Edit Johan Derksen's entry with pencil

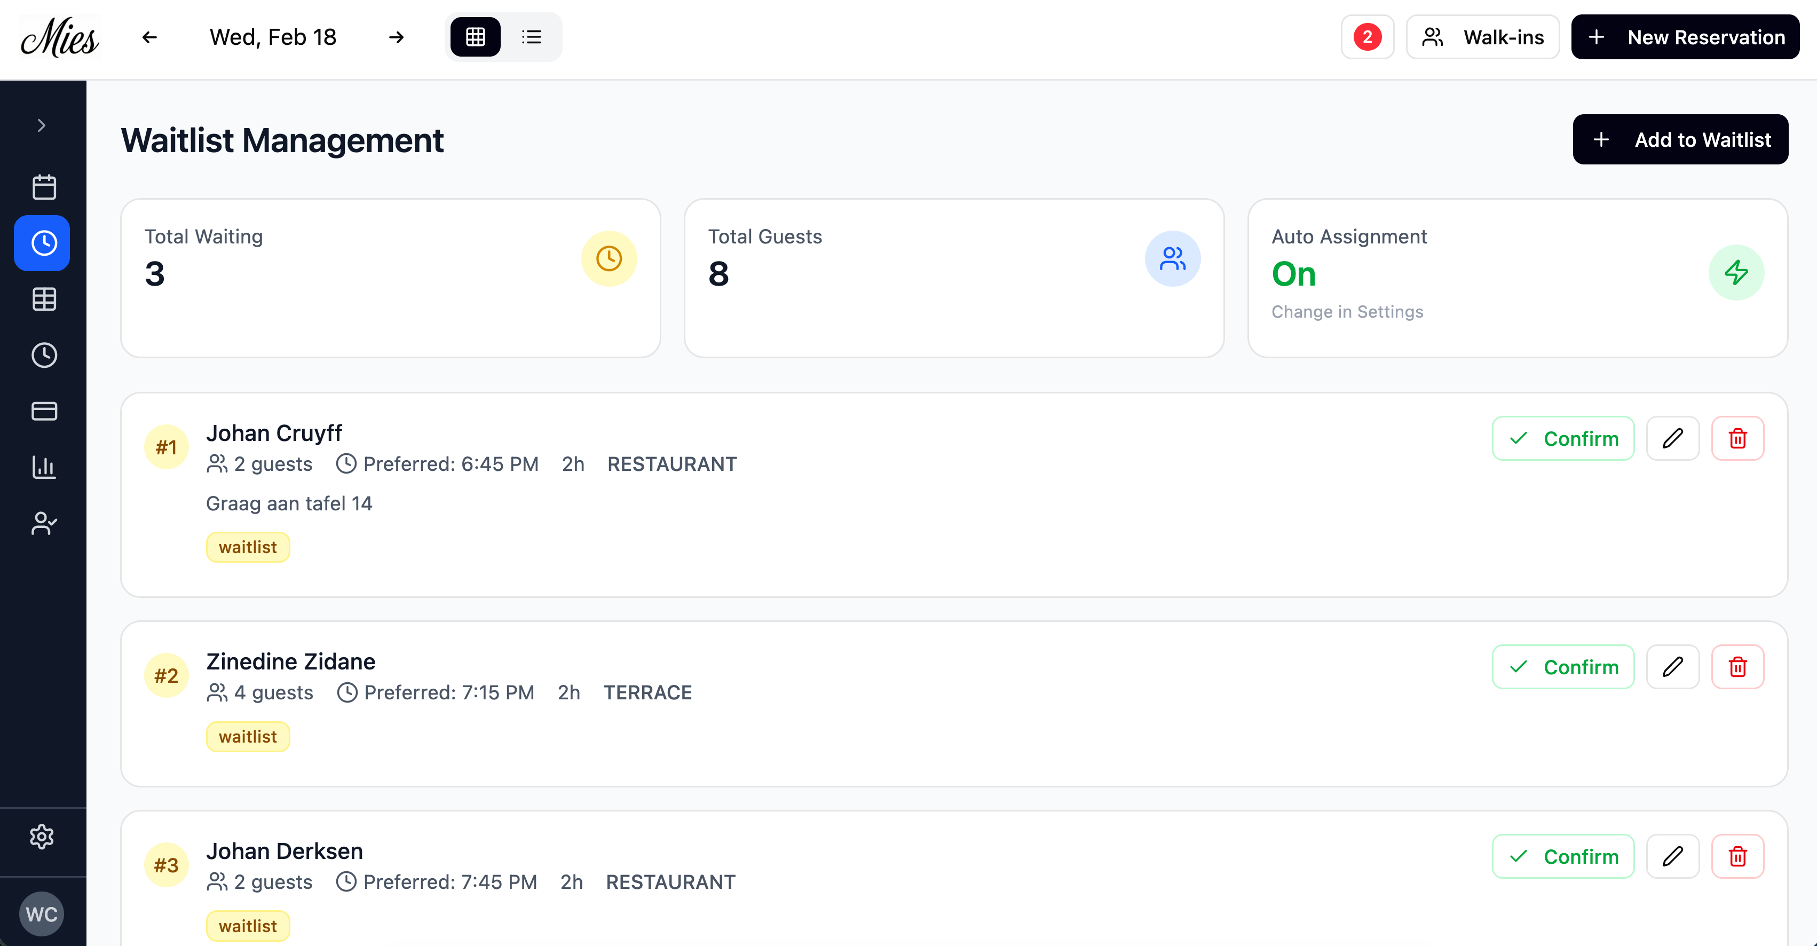pyautogui.click(x=1672, y=856)
